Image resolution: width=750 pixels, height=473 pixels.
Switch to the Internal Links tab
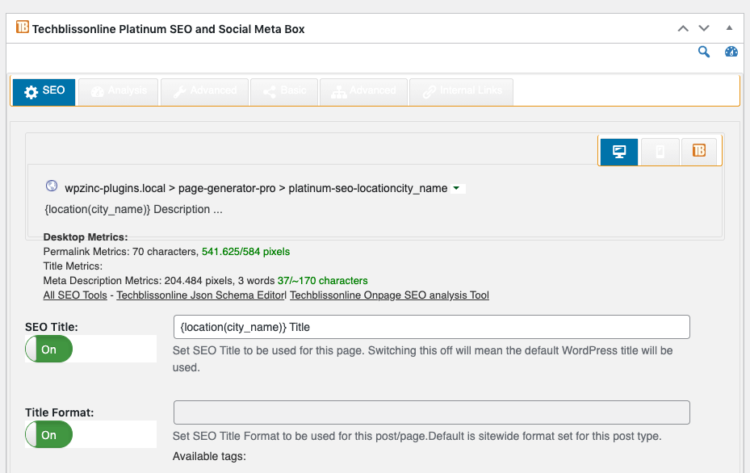[x=462, y=91]
